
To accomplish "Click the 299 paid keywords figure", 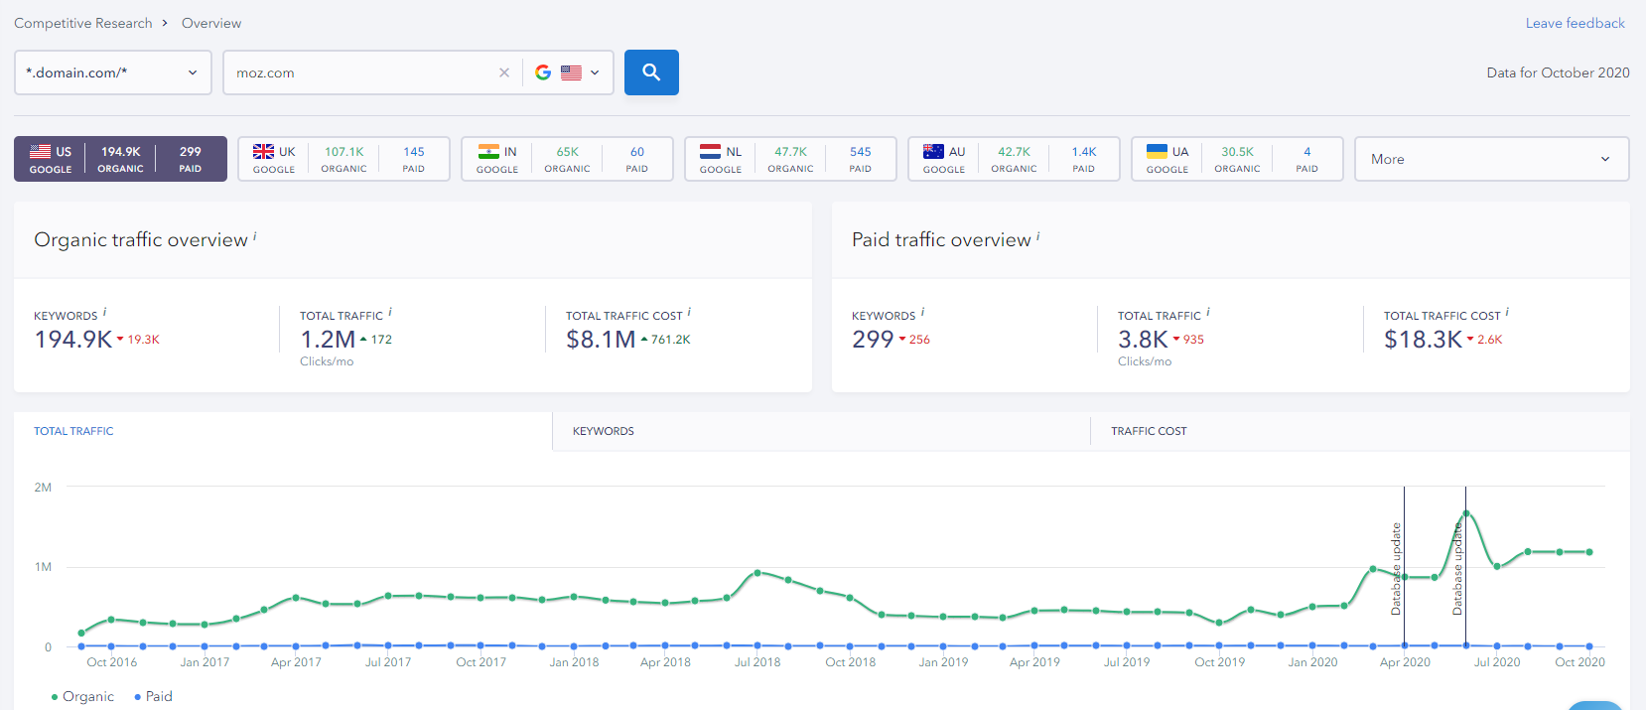I will click(x=873, y=340).
